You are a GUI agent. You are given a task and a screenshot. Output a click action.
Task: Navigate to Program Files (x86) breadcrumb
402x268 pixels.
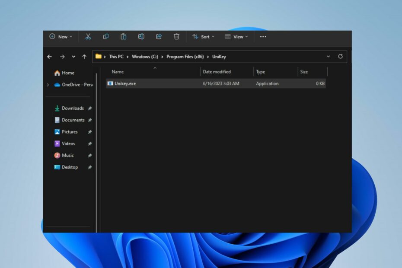[185, 57]
